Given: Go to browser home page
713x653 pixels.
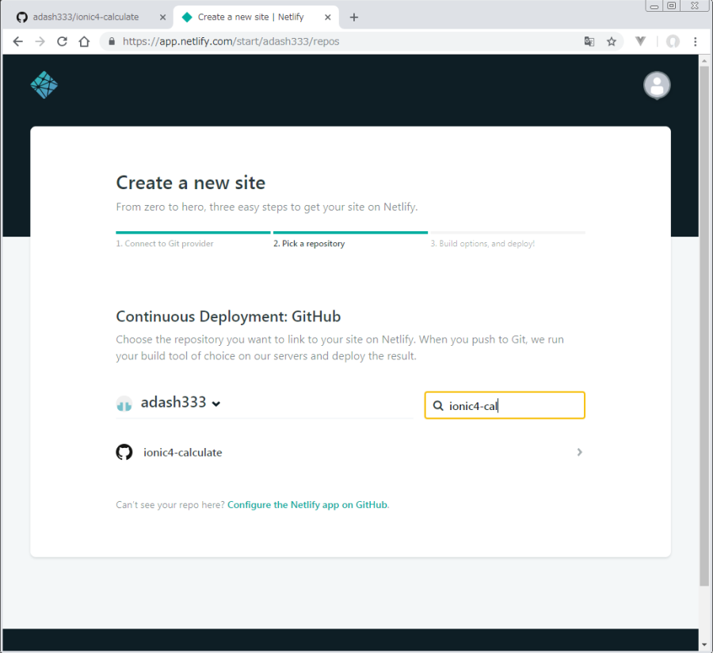Looking at the screenshot, I should click(x=85, y=42).
